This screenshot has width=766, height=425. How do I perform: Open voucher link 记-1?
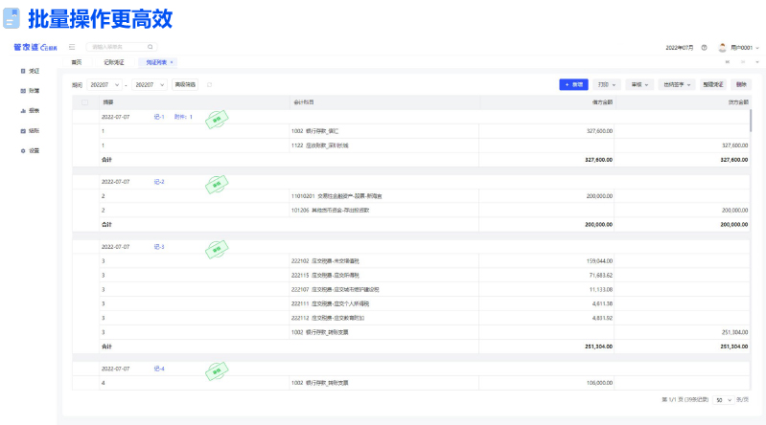click(159, 117)
